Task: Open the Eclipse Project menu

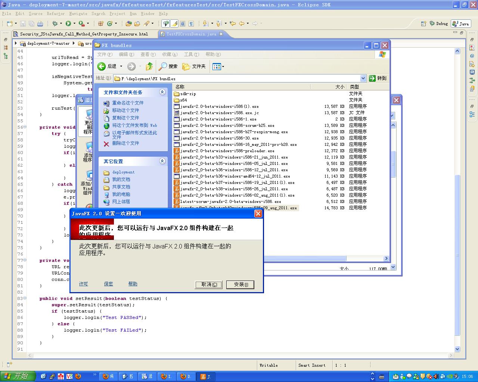Action: [x=117, y=13]
